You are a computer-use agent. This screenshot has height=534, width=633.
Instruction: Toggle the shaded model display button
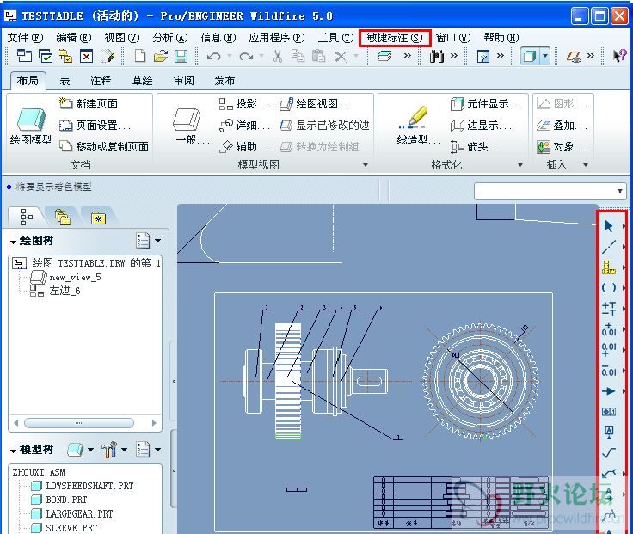(x=530, y=56)
